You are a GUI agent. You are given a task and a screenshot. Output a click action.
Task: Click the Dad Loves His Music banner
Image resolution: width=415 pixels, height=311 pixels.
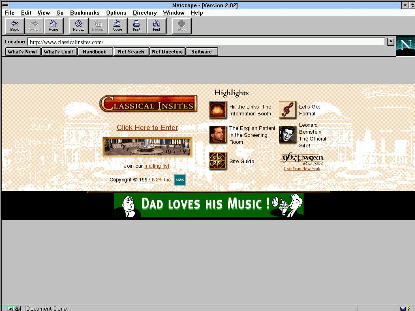[x=208, y=205]
